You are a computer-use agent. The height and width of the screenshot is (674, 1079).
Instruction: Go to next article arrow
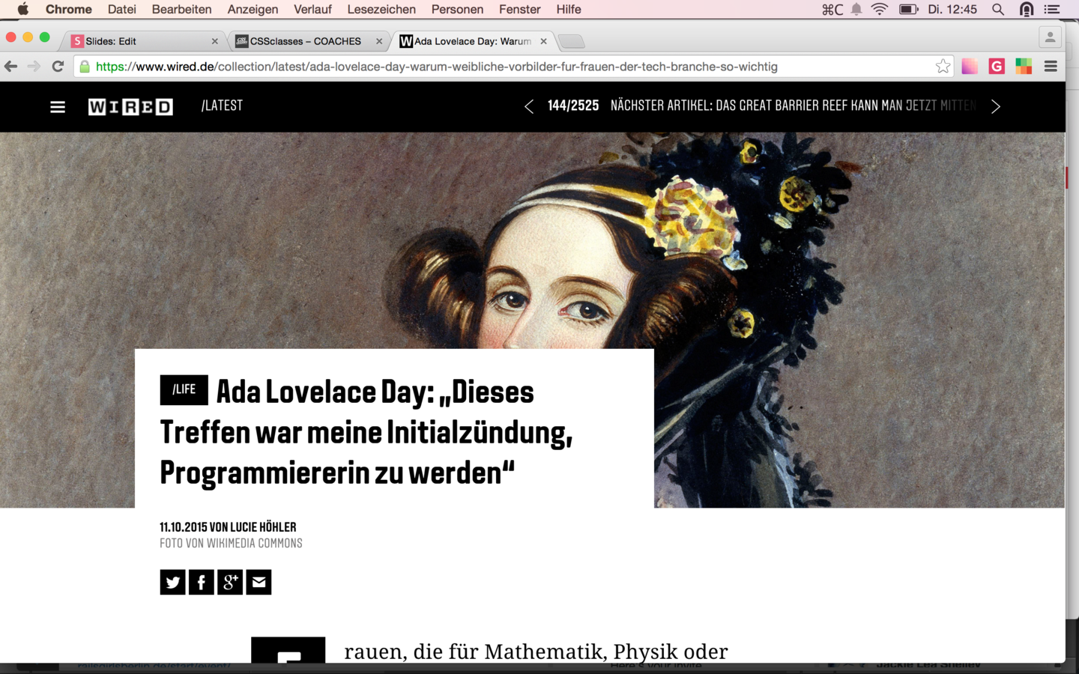[x=995, y=106]
